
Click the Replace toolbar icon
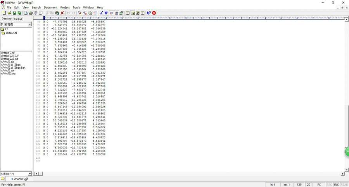[x=85, y=13]
